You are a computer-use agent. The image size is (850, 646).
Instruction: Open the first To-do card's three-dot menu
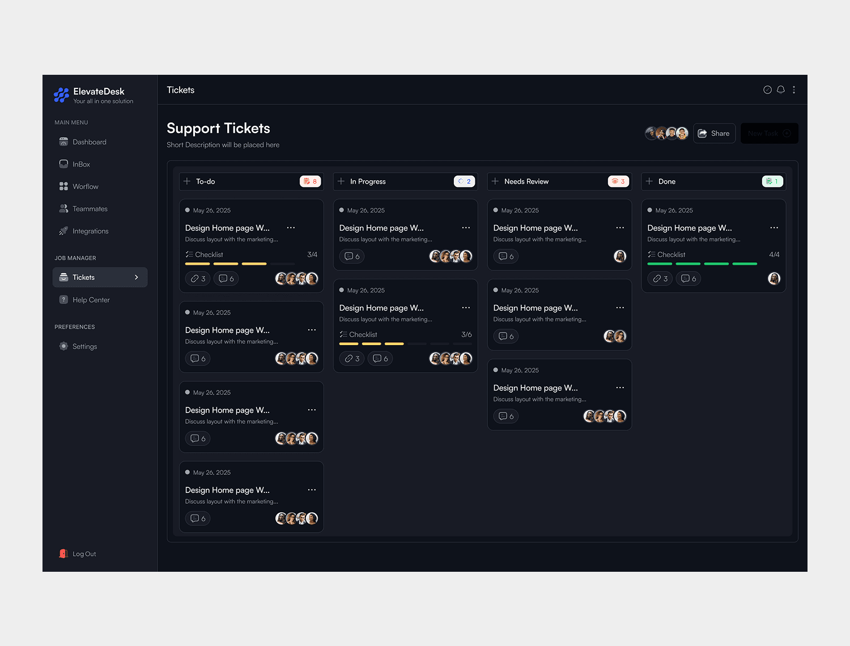(291, 228)
